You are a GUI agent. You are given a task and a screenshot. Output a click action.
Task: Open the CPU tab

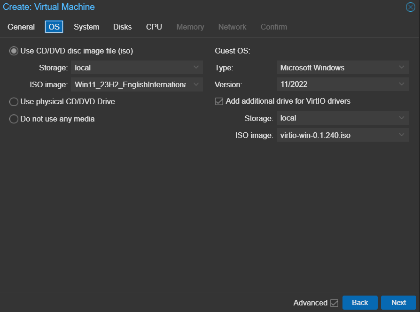point(154,27)
